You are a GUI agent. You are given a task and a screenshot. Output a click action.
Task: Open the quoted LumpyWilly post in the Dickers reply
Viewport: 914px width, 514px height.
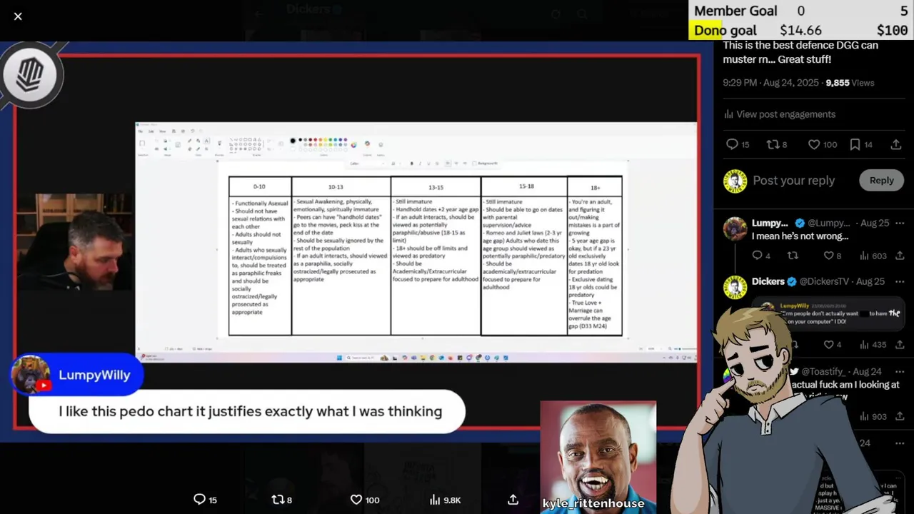click(x=828, y=313)
